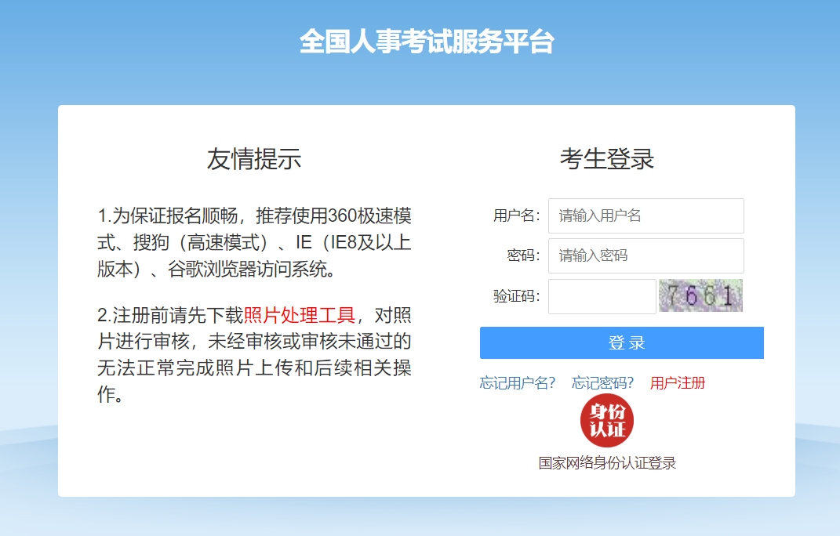Click the 用户名: field label
Screen dimensions: 840x536
point(516,215)
